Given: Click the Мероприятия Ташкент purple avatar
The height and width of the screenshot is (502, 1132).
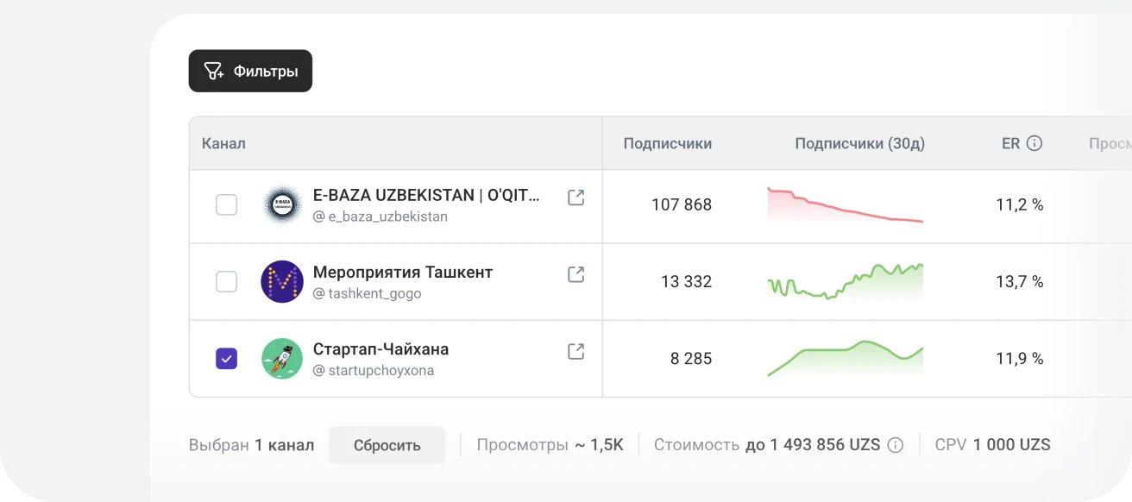Looking at the screenshot, I should click(x=282, y=281).
